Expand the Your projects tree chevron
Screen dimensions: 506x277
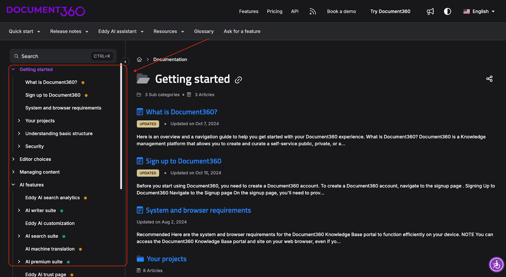19,121
